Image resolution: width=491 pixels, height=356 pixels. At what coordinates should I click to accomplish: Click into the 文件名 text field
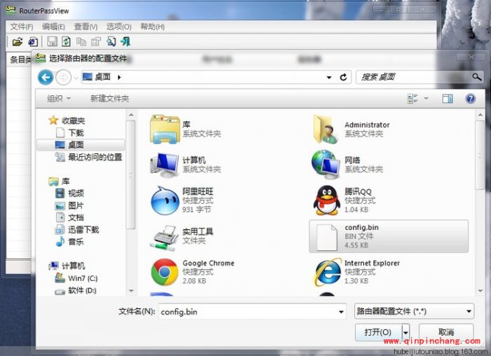pyautogui.click(x=248, y=312)
